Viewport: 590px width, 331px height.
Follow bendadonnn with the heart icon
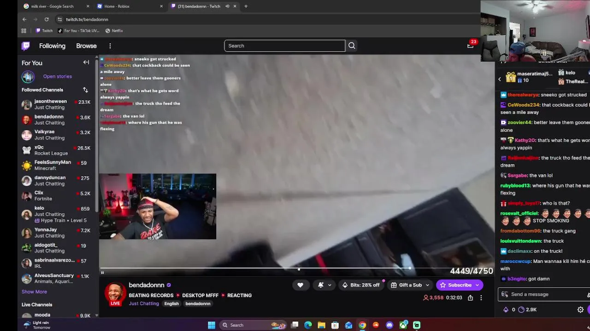click(300, 285)
